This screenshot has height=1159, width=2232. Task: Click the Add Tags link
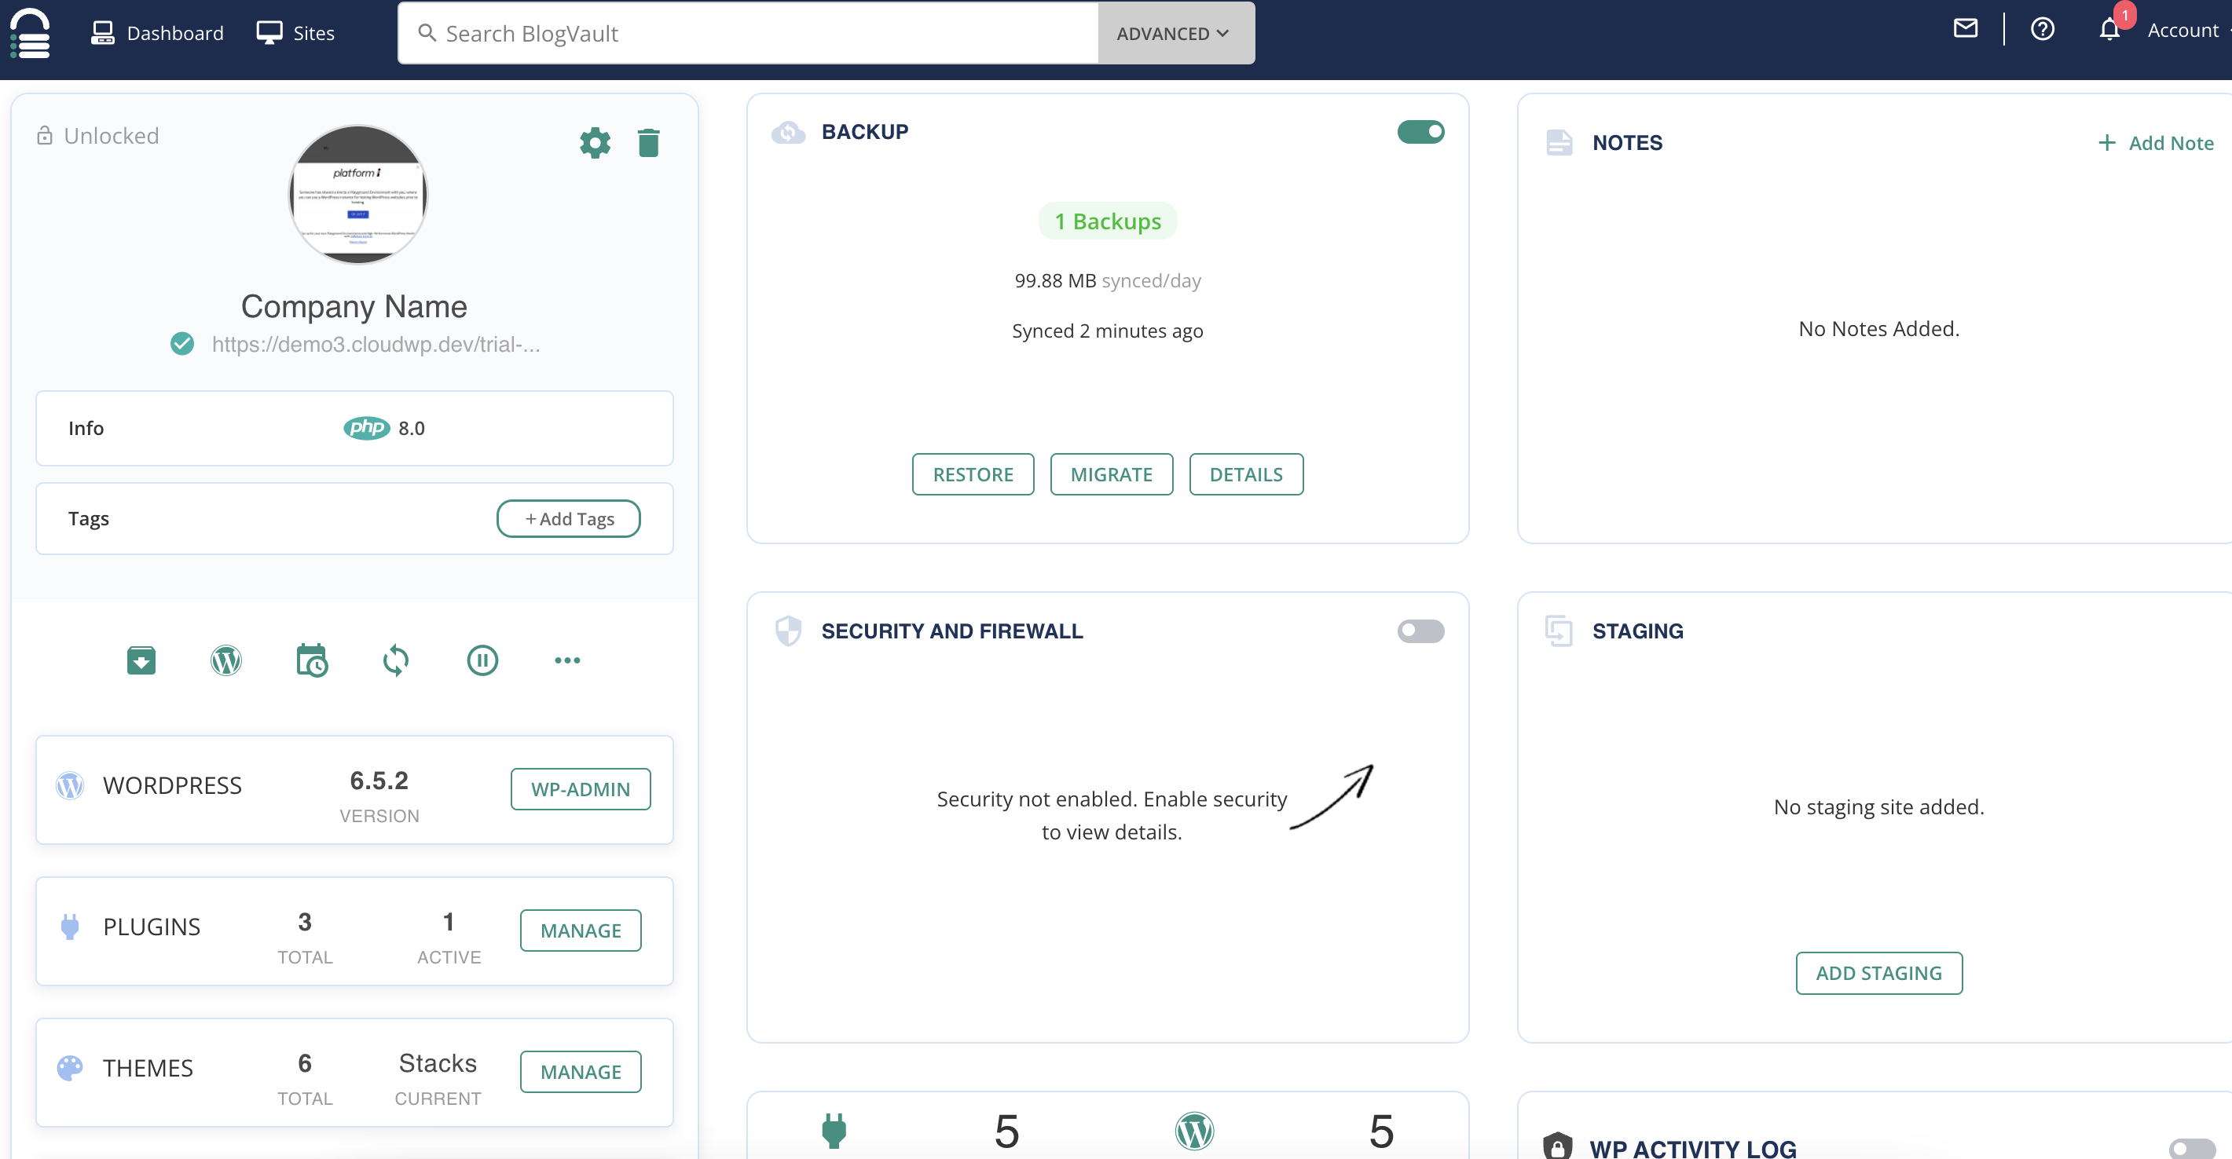pos(568,519)
